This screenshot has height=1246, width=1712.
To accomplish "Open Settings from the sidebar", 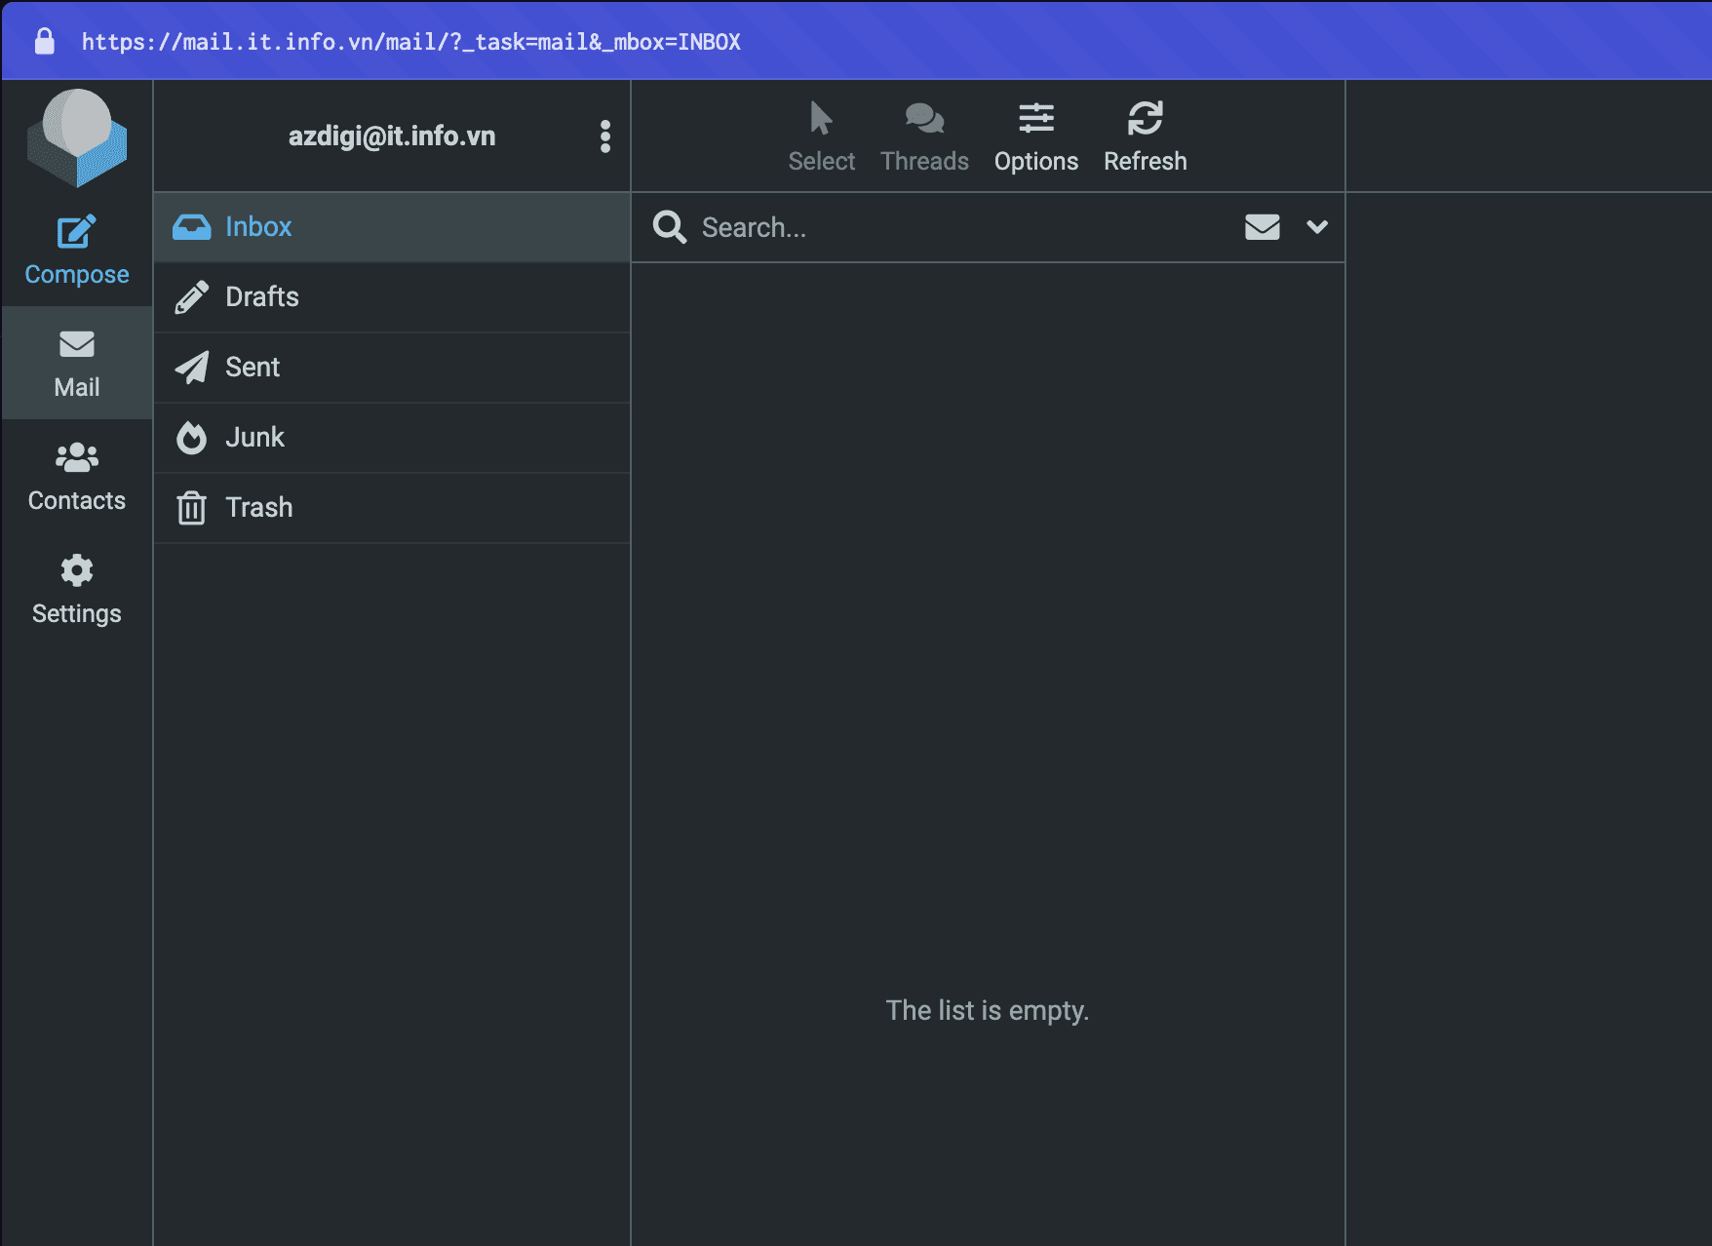I will tap(77, 590).
